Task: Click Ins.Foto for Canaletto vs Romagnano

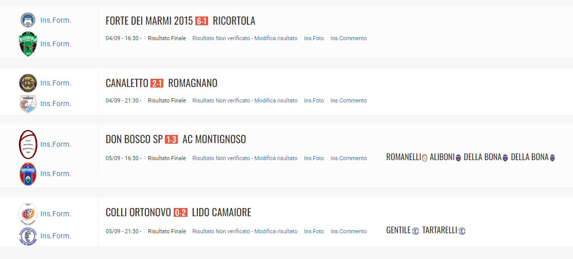Action: click(314, 100)
